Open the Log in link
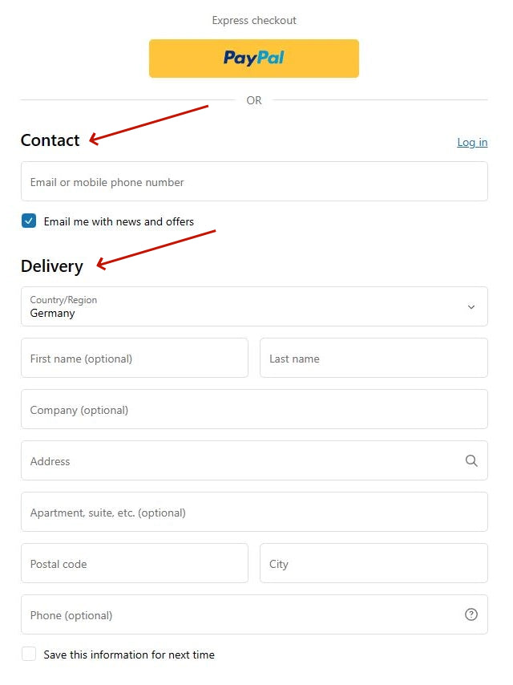This screenshot has width=513, height=685. (472, 143)
